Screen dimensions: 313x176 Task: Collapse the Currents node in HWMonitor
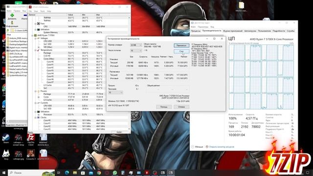pos(36,103)
